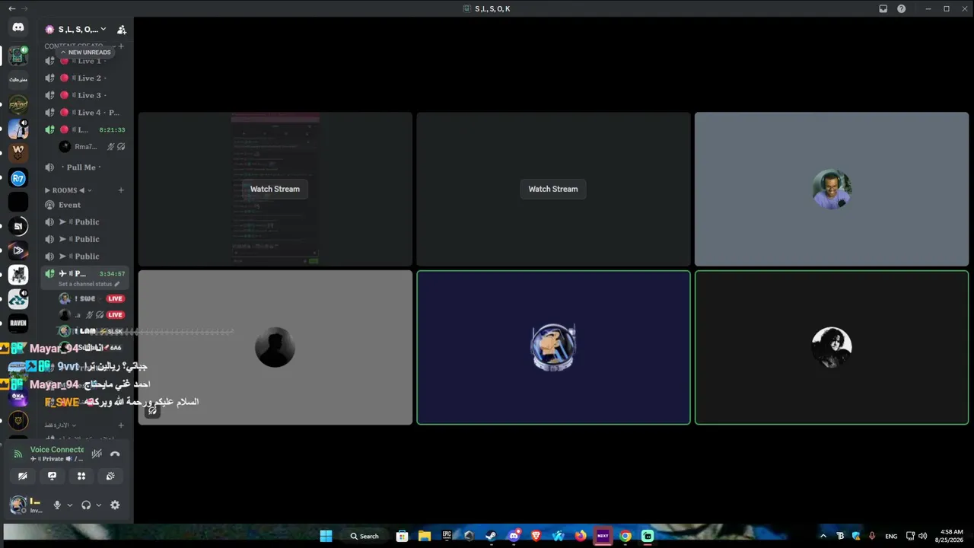Viewport: 974px width, 548px height.
Task: Join the Pull Me voice channel
Action: click(x=84, y=167)
